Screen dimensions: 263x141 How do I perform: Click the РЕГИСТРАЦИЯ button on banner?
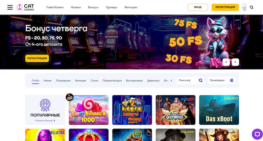coord(37,59)
